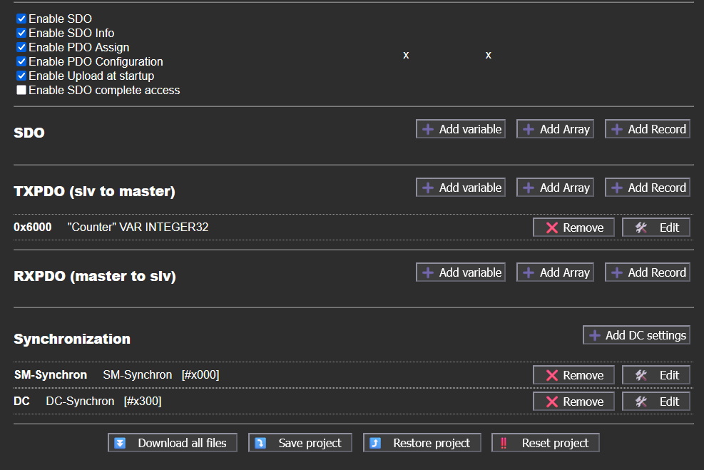Click the plus icon on SDO Add variable
The width and height of the screenshot is (704, 470).
[428, 129]
